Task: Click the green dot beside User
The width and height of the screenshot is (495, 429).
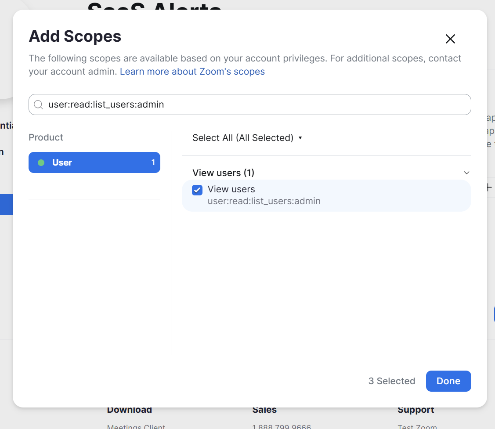Action: pos(41,162)
